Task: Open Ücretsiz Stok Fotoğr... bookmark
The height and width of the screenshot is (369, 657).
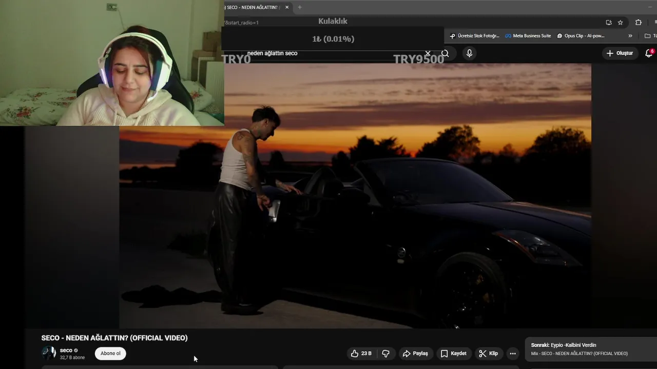Action: tap(474, 36)
